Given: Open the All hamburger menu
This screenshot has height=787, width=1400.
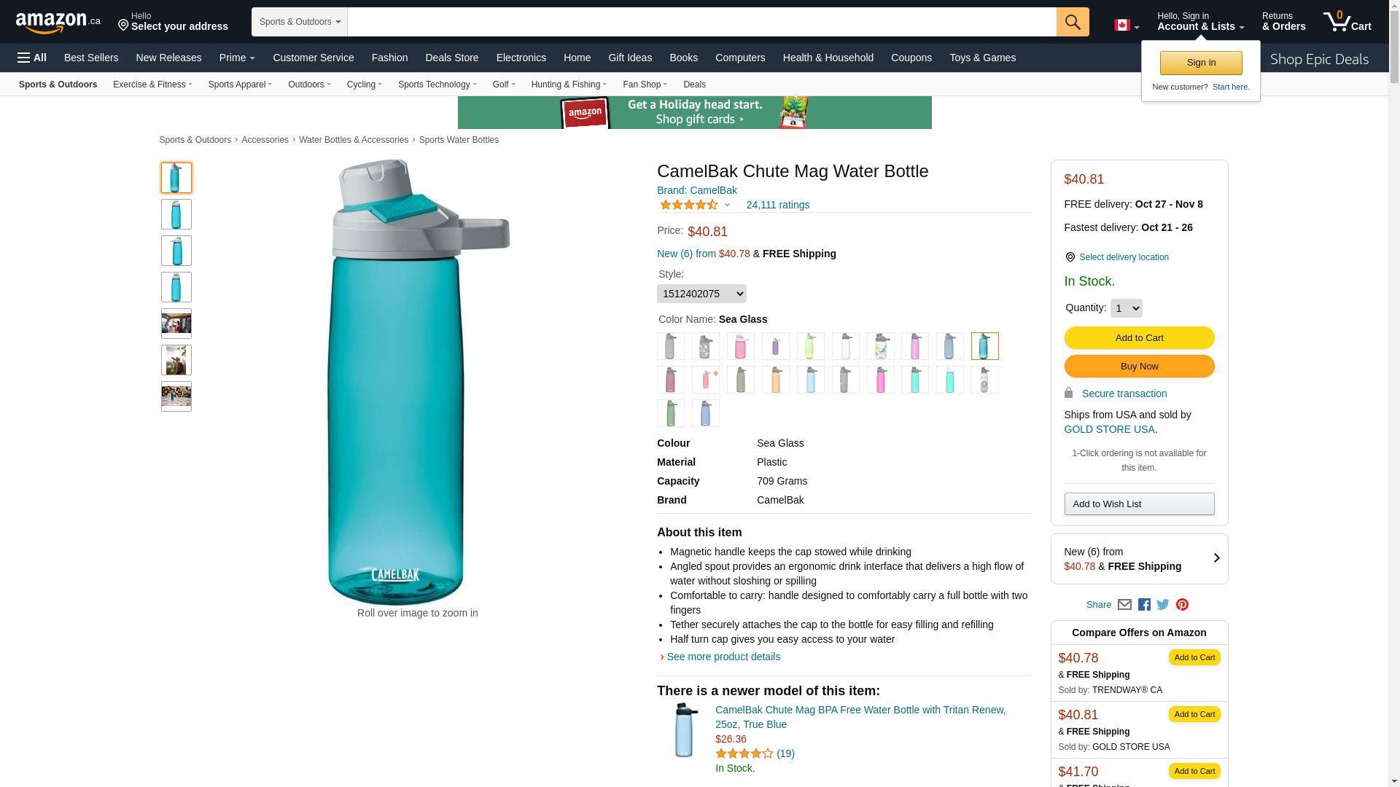Looking at the screenshot, I should [32, 58].
